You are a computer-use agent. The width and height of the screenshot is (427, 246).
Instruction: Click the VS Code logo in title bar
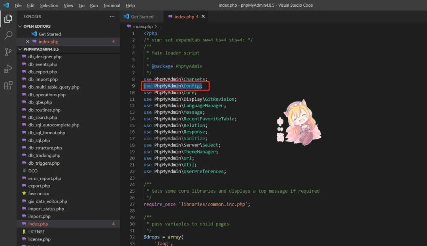click(6, 5)
